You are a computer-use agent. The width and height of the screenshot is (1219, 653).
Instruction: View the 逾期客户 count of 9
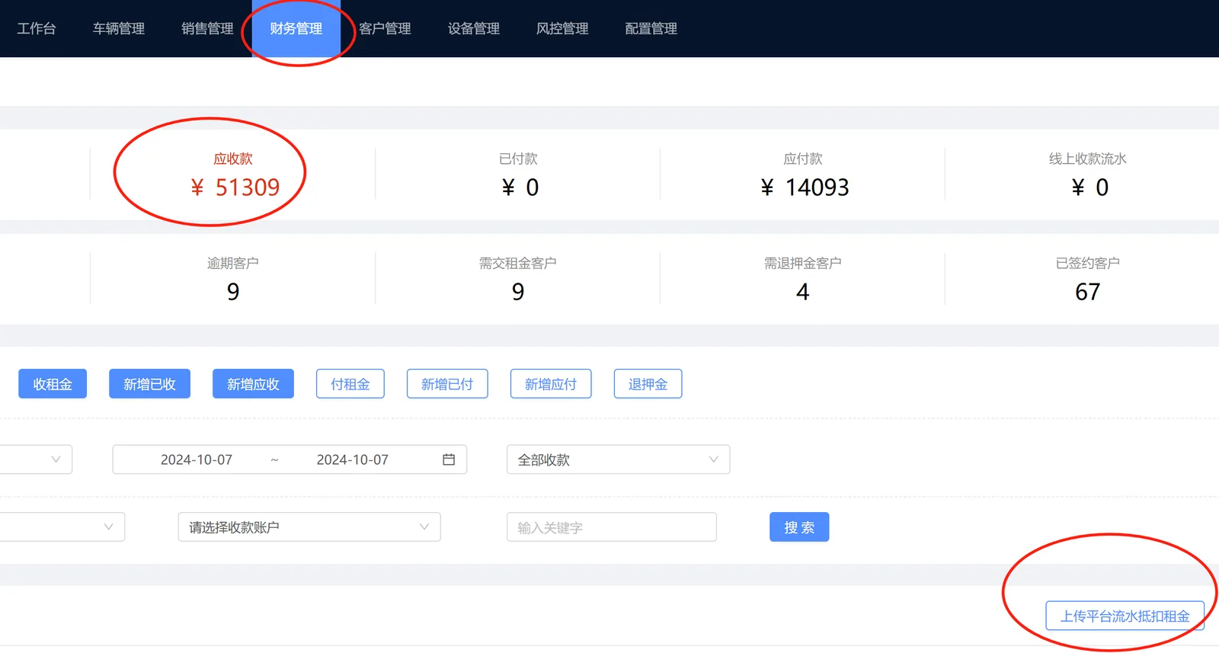233,279
